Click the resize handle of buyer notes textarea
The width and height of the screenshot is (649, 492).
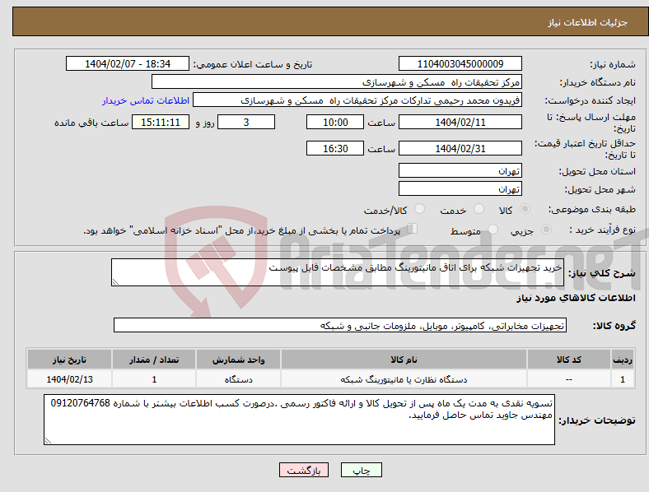[x=48, y=441]
